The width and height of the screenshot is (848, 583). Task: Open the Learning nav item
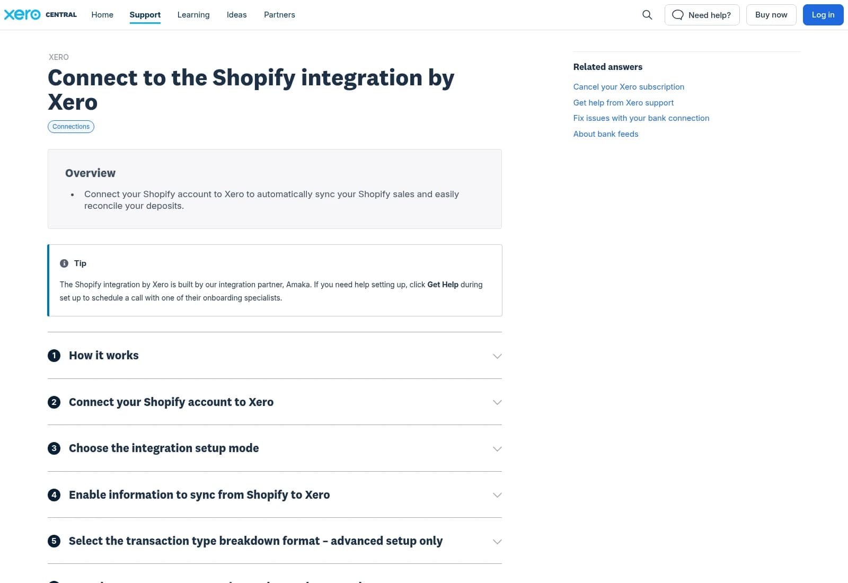point(193,15)
